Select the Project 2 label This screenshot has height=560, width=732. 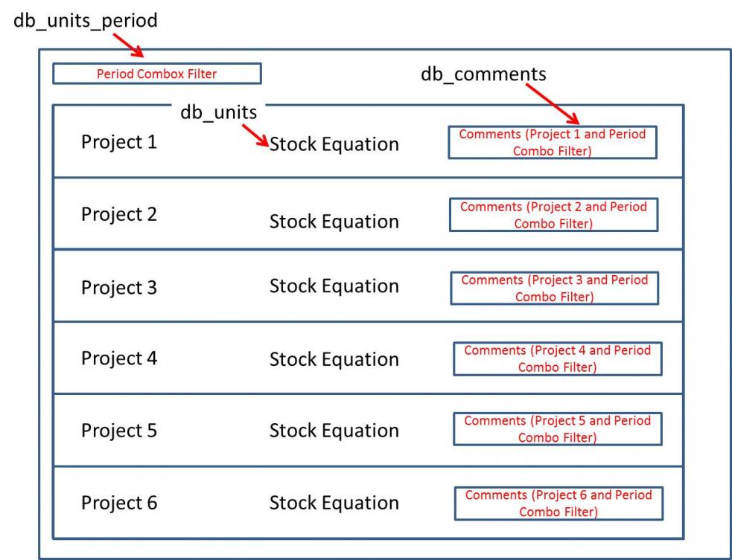(x=119, y=214)
